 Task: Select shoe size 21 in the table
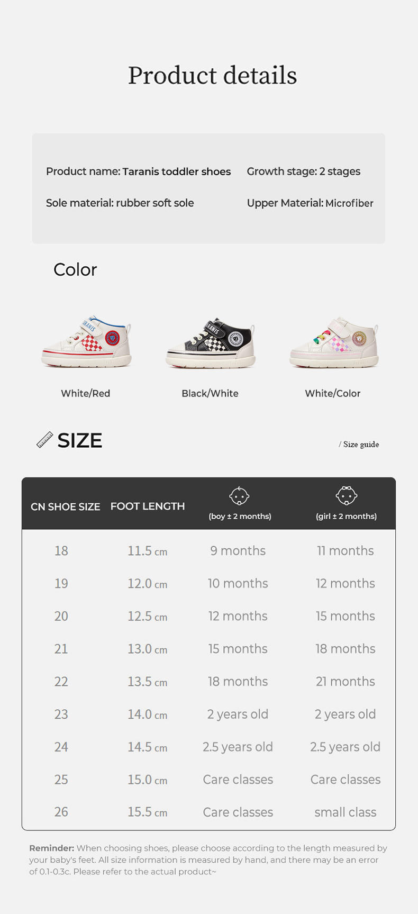(61, 649)
